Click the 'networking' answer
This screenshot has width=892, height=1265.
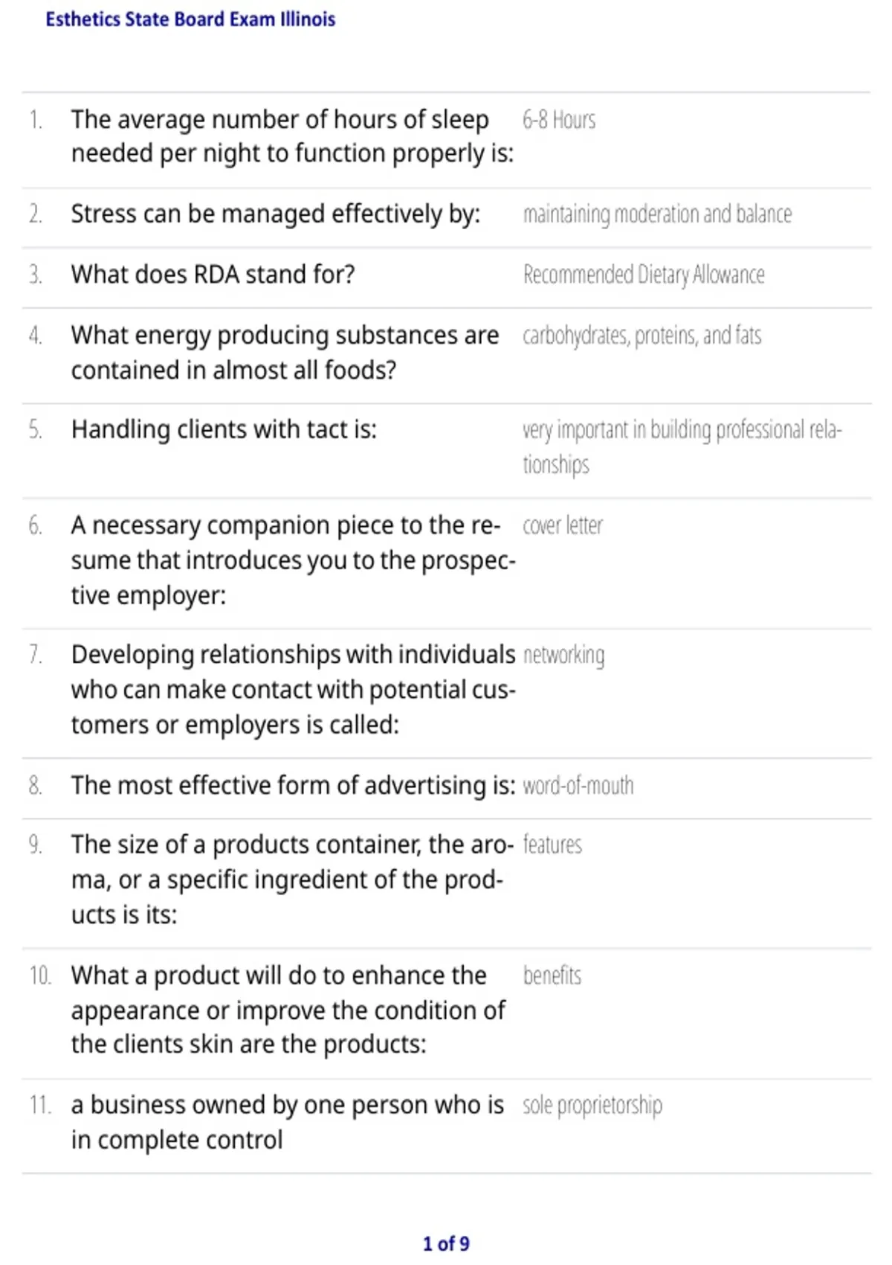[x=563, y=656]
